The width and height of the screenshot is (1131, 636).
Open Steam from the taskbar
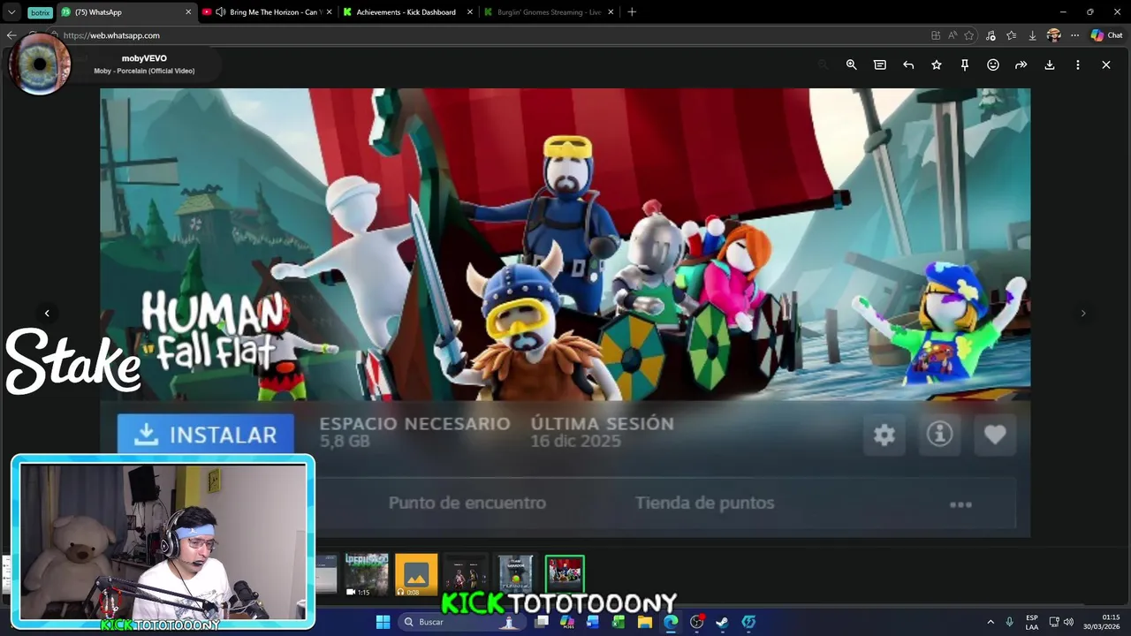[x=722, y=622]
